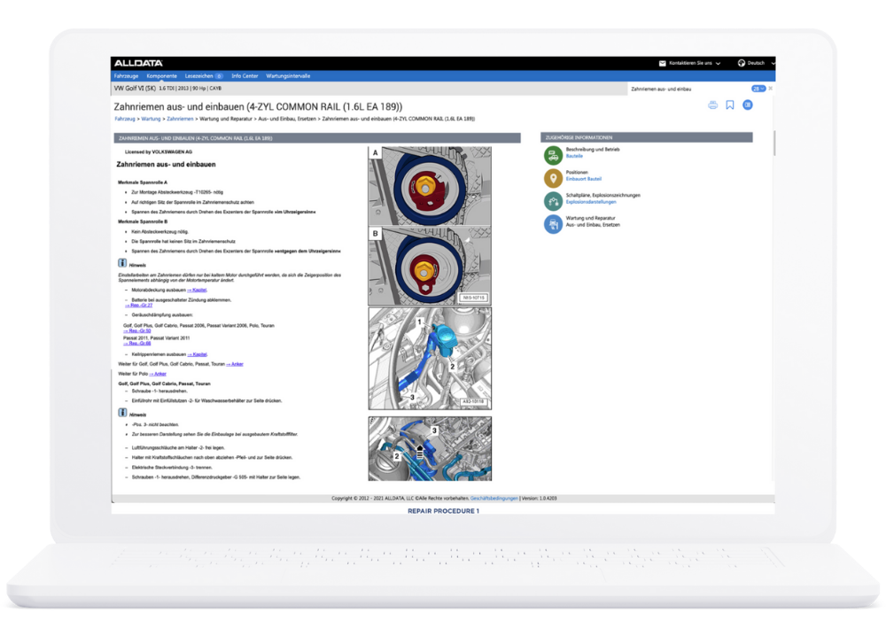Screen dimensions: 886x620
Task: Click the Zahnriemen breadcrumb link
Action: 180,120
